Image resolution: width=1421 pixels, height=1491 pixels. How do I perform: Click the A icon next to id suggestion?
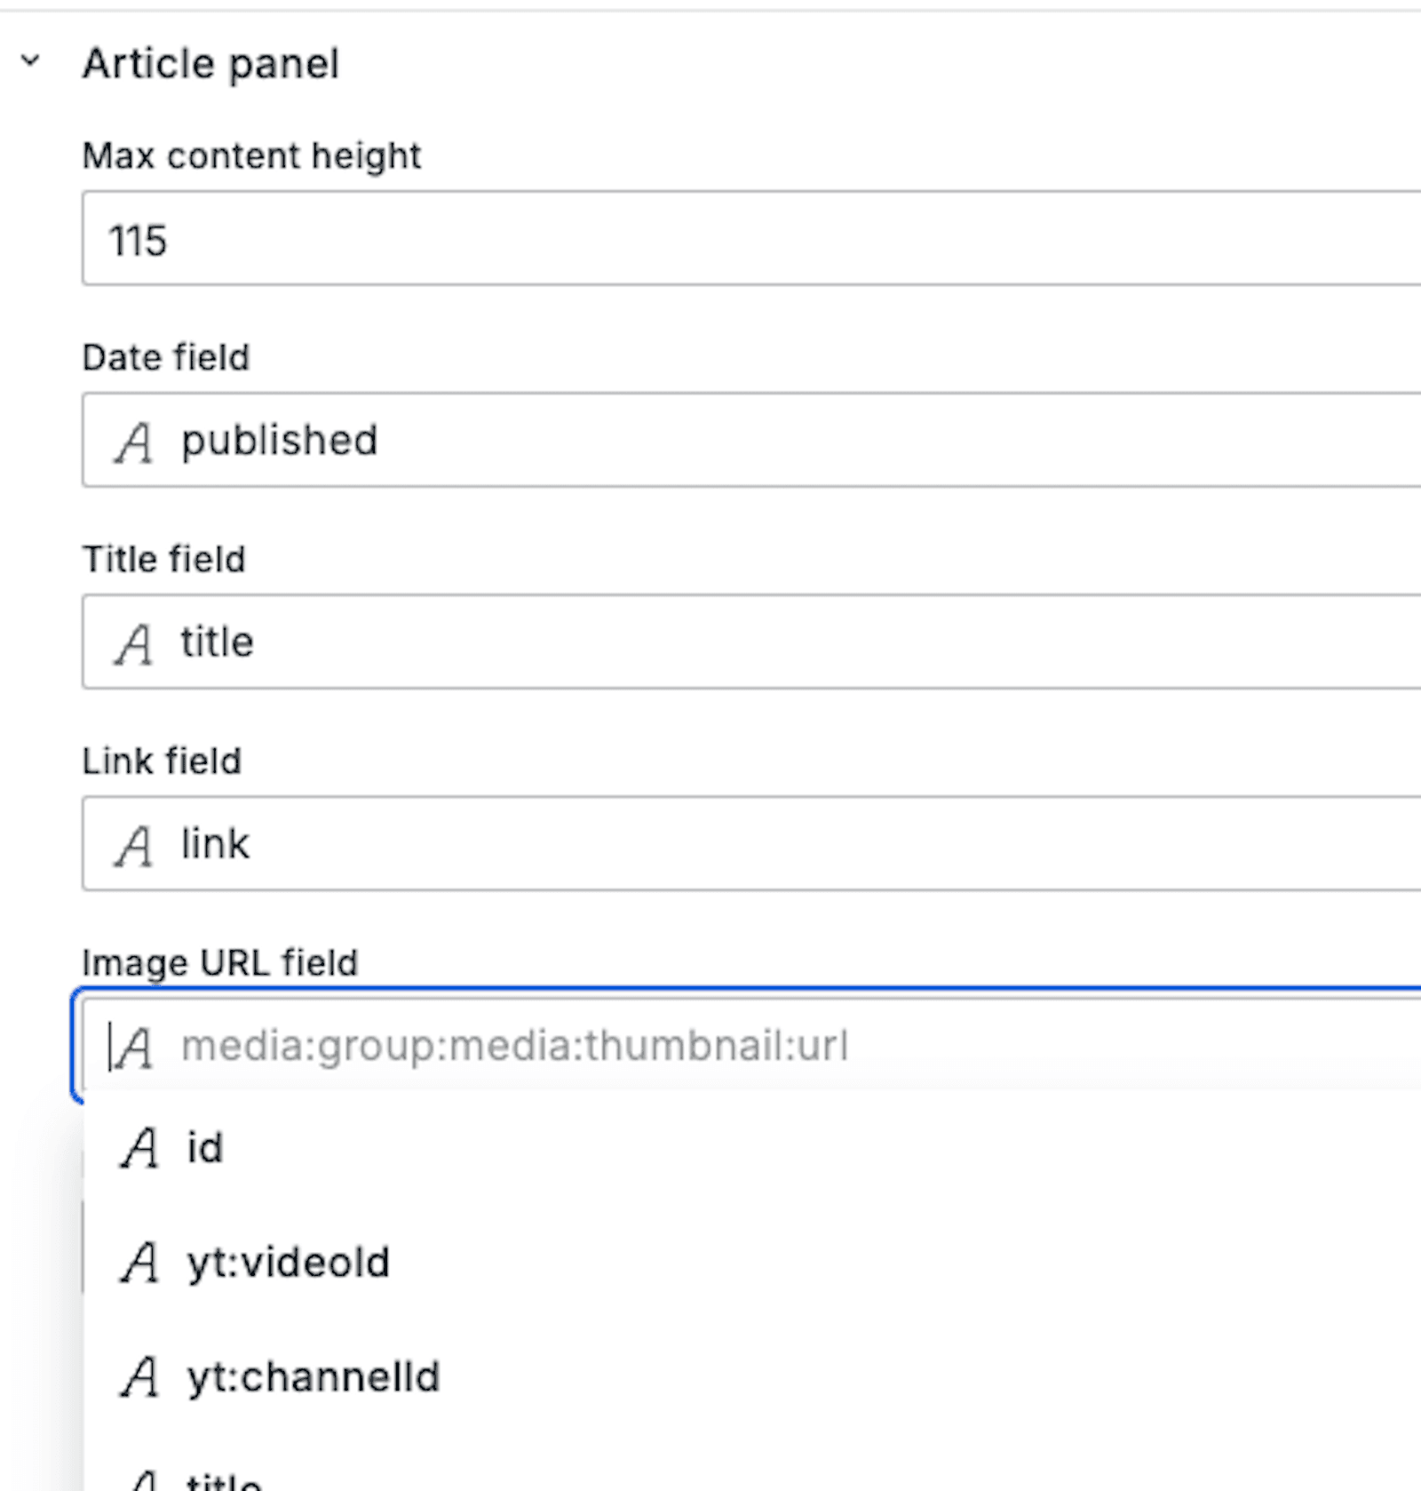(x=140, y=1148)
